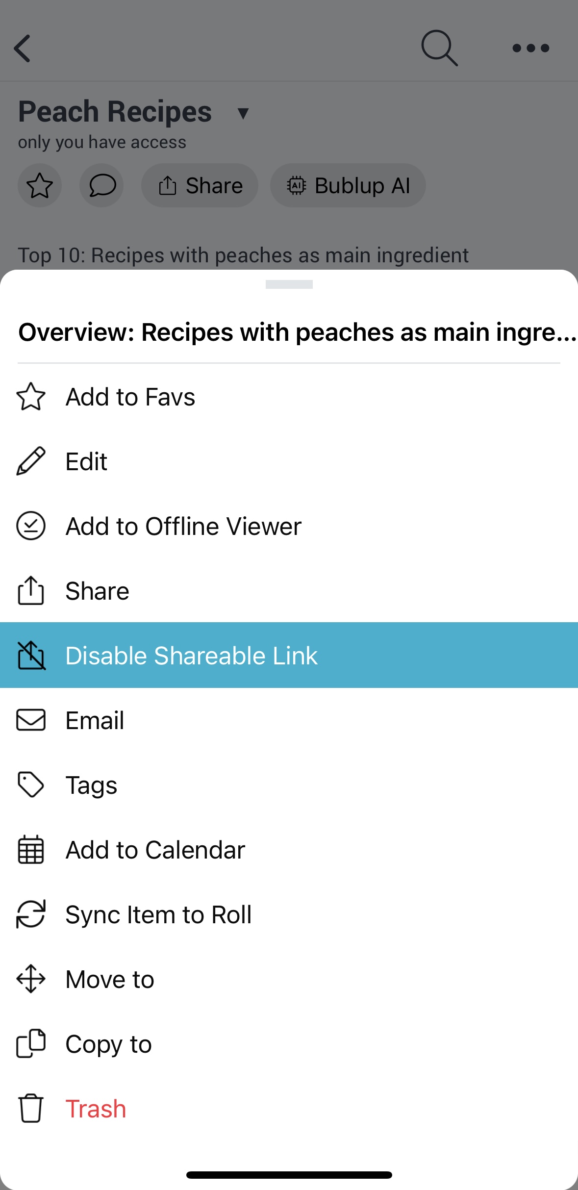Tap the back arrow icon
This screenshot has width=578, height=1190.
(23, 48)
